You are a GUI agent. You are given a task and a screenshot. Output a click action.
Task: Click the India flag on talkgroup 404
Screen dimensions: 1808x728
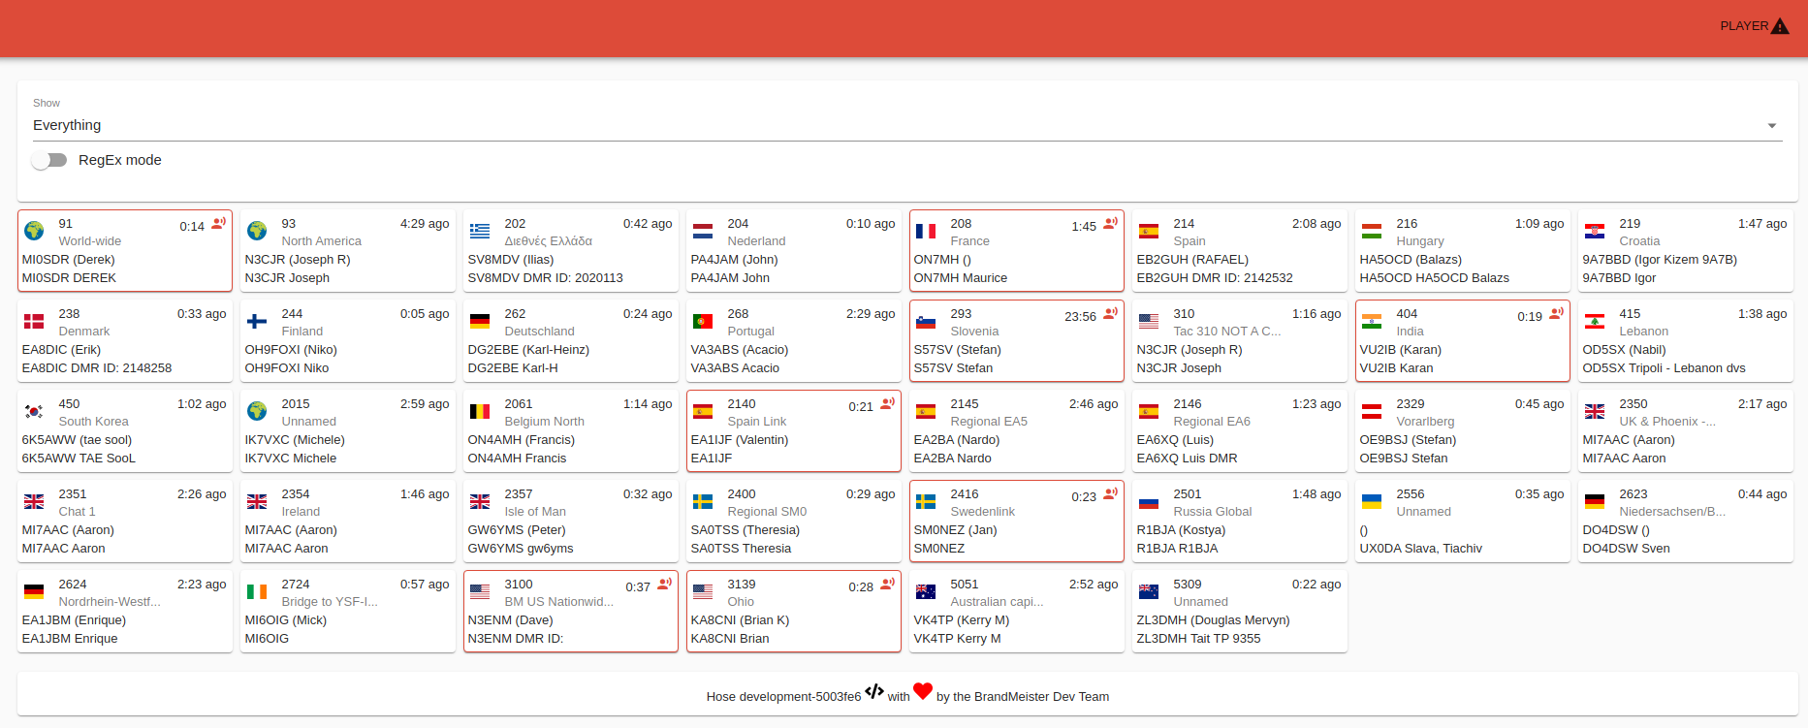[x=1371, y=321]
